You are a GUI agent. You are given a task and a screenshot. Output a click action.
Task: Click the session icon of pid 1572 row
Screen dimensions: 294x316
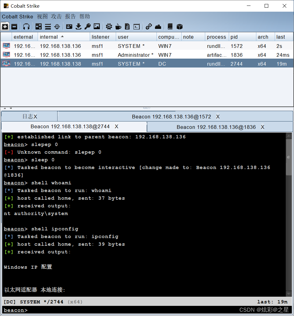pos(6,46)
